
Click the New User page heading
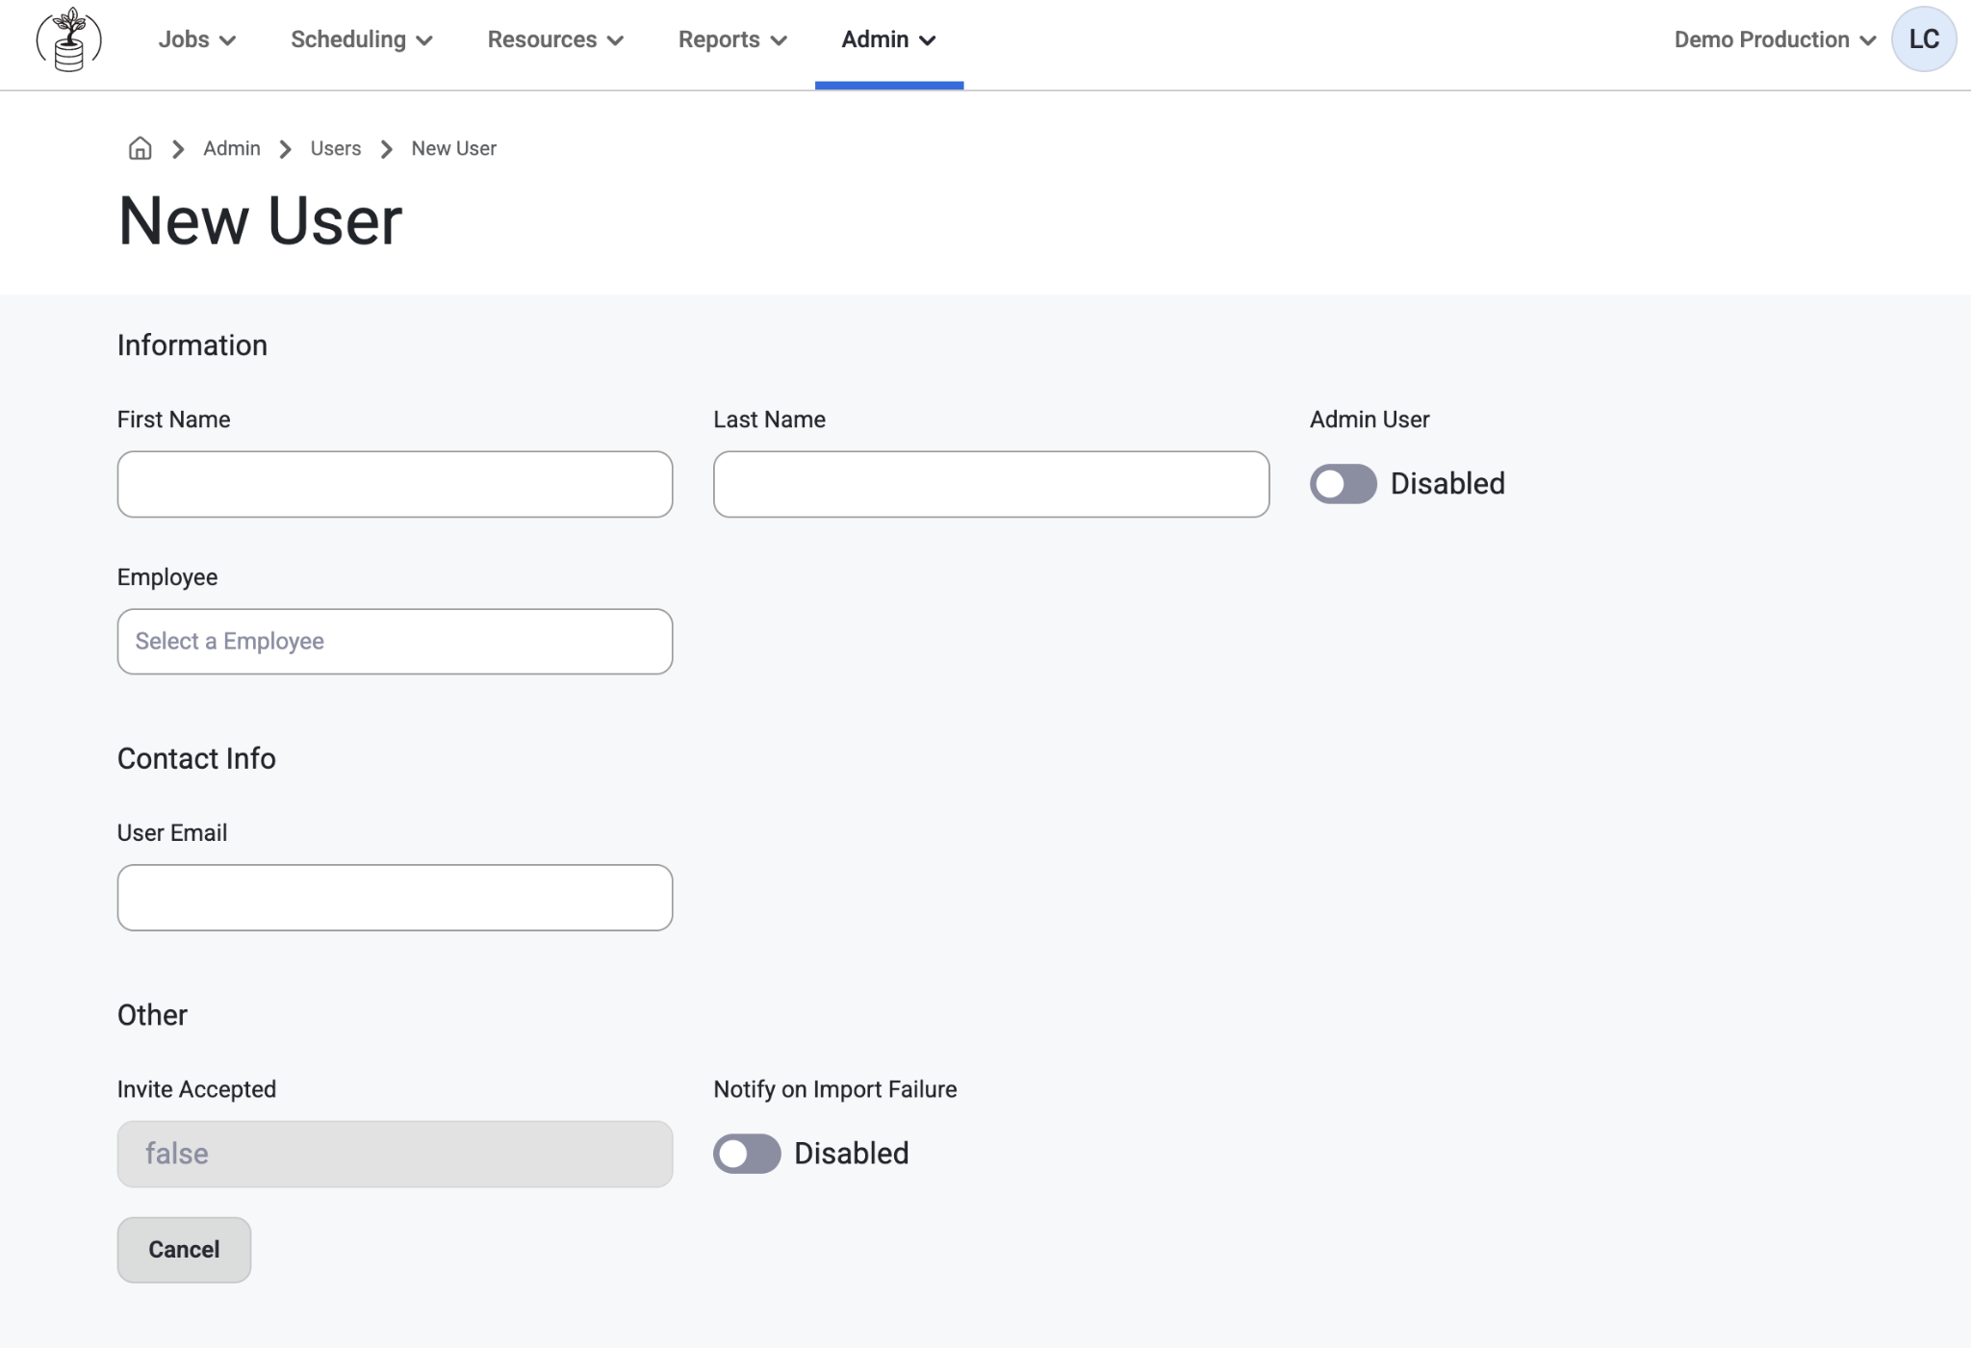coord(260,221)
